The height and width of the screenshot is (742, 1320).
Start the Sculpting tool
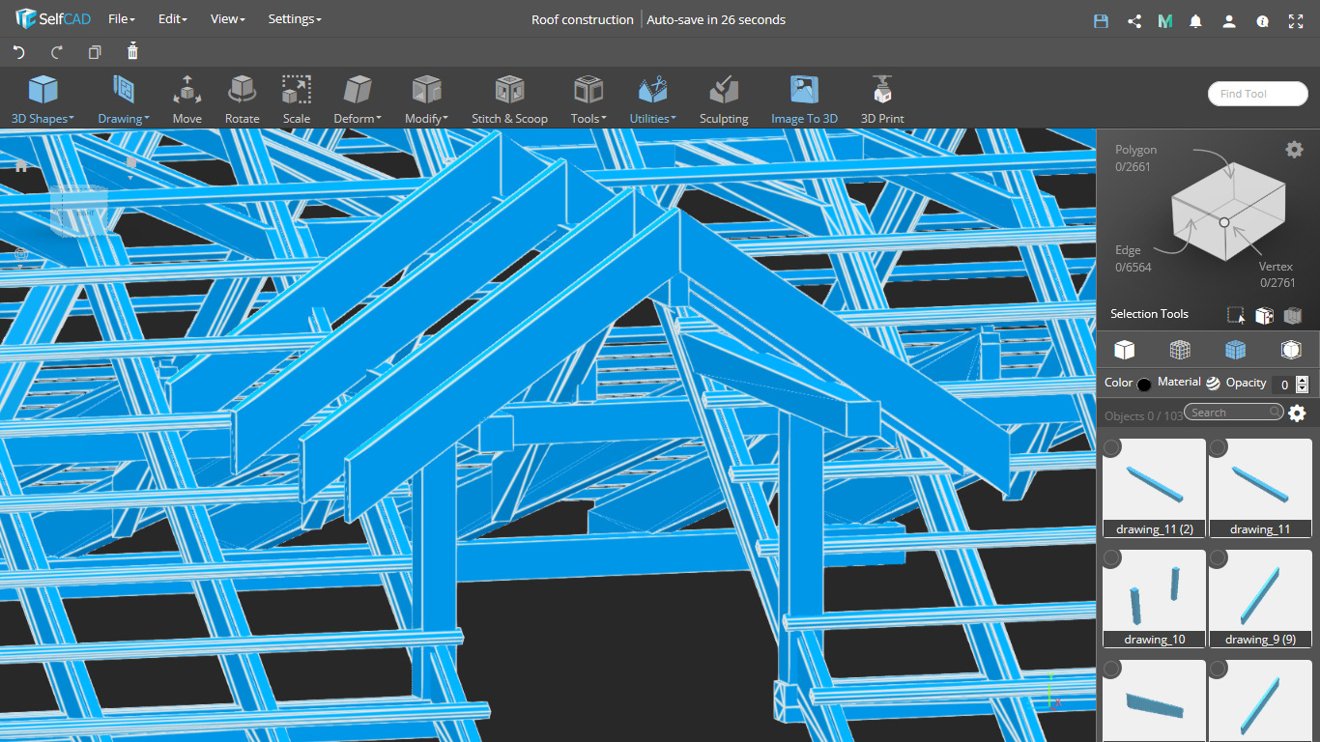(724, 100)
